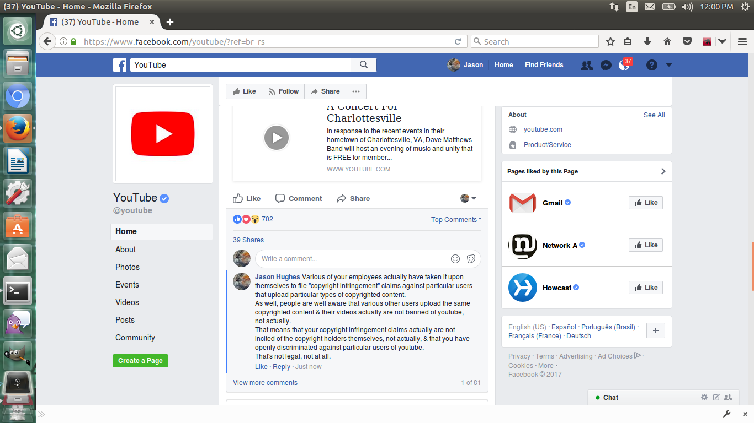
Task: Change commenting identity avatar dropdown
Action: [468, 198]
